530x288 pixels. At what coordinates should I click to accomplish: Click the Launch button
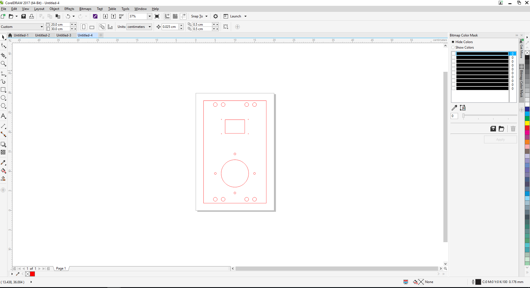[x=232, y=16]
